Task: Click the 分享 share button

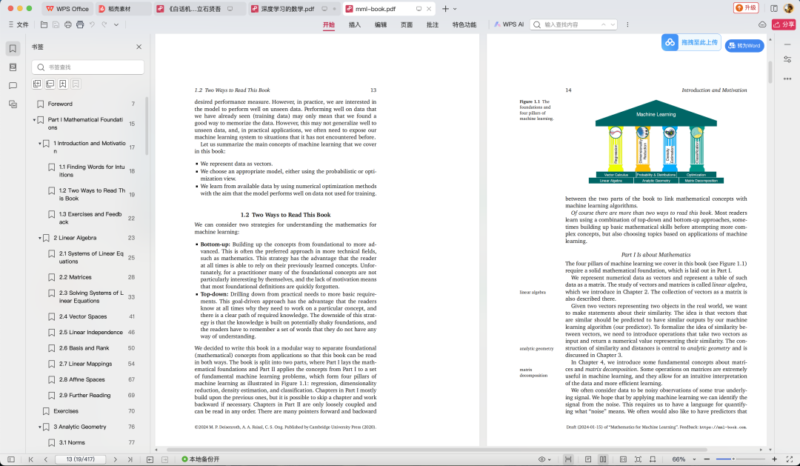Action: 784,24
